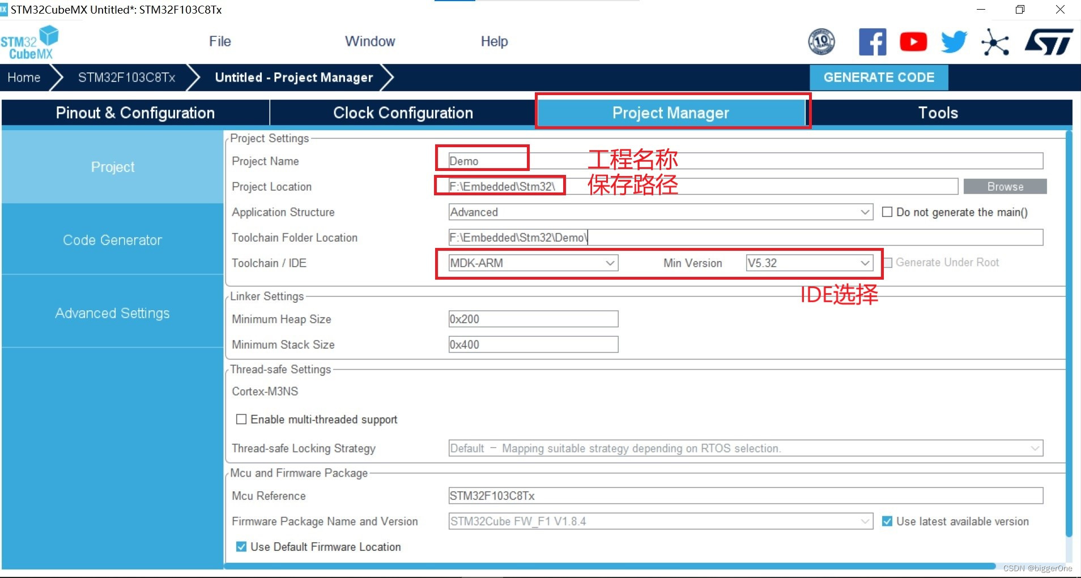Click Browse for project location
This screenshot has width=1081, height=578.
1005,186
